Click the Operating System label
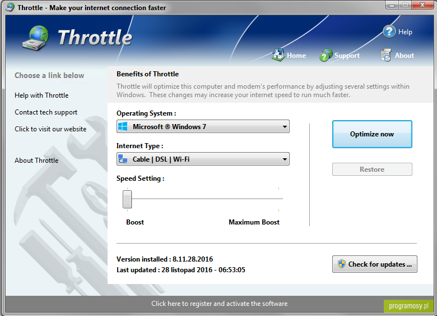437x316 pixels. pos(146,113)
